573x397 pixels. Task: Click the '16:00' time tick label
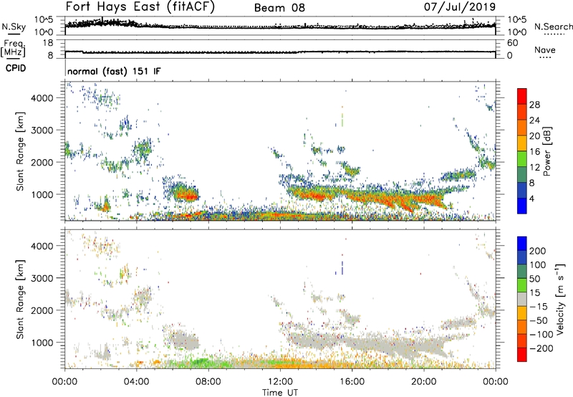pos(352,382)
